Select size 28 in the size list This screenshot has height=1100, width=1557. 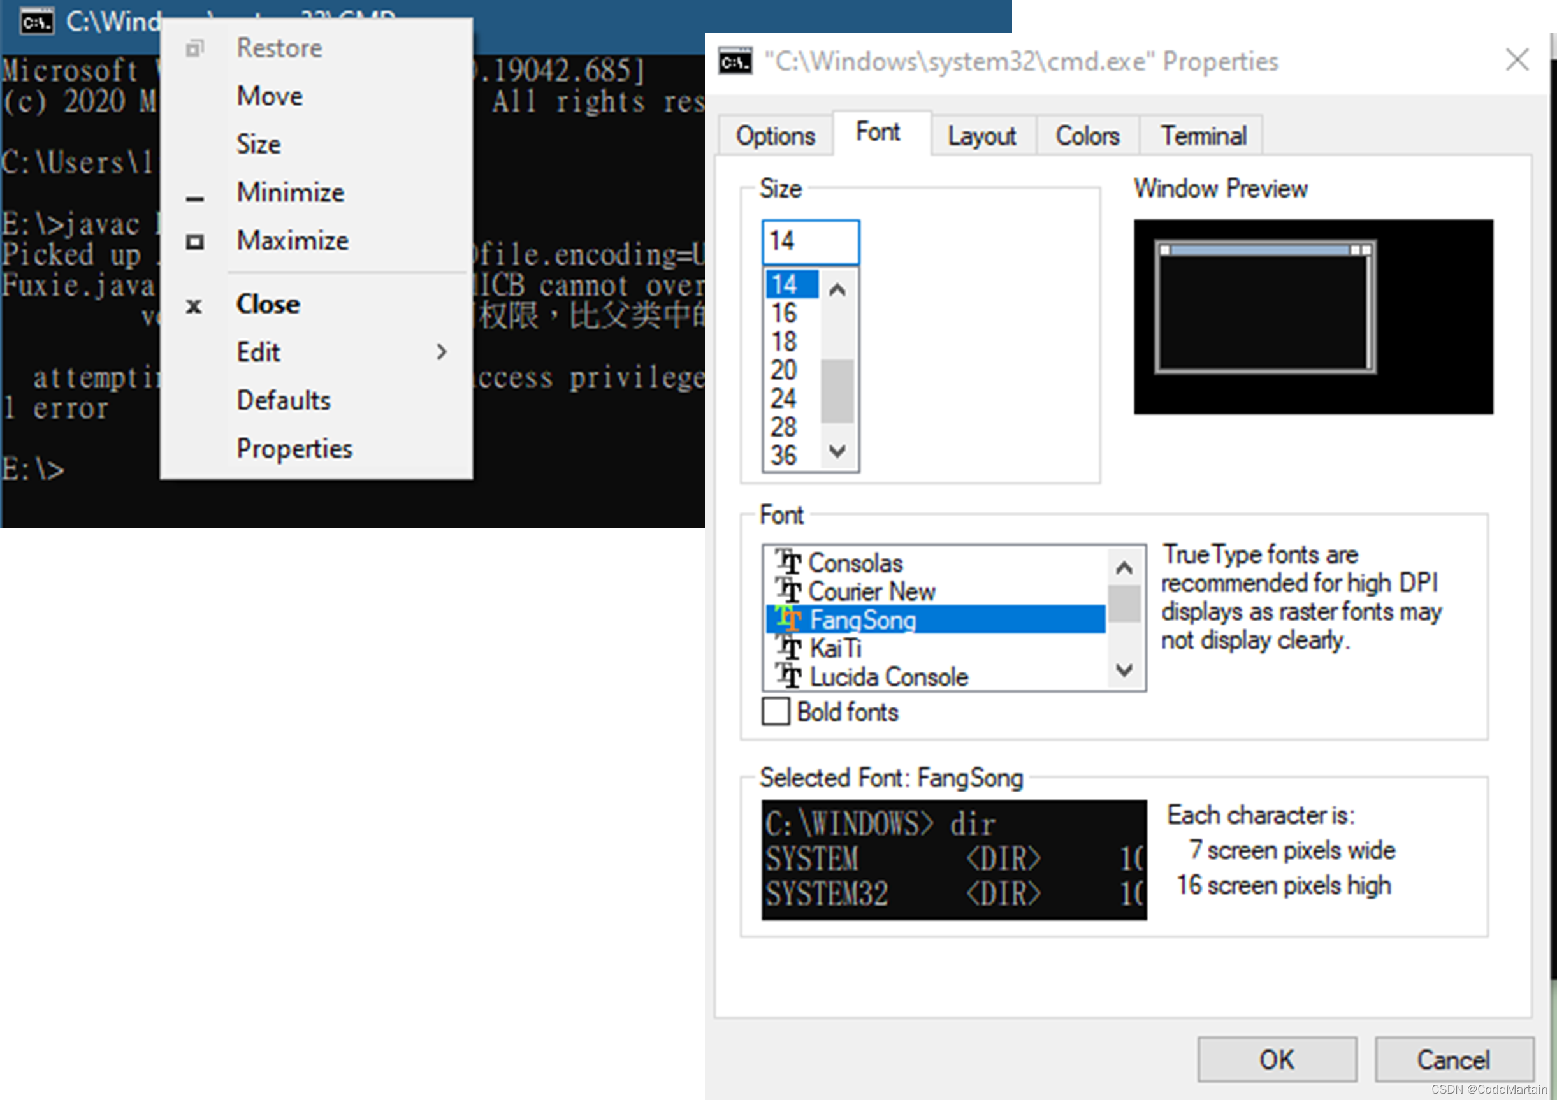coord(792,426)
